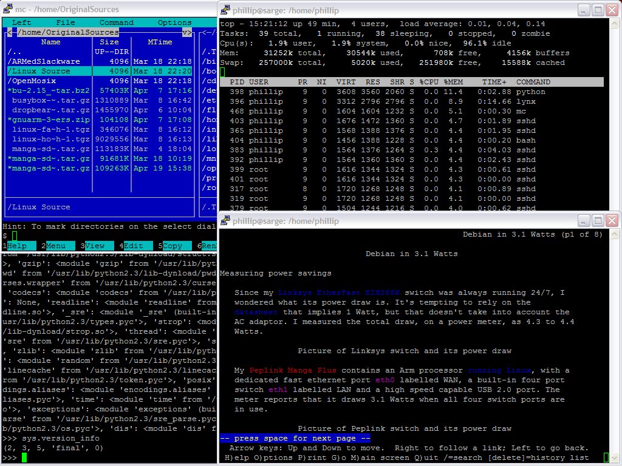Click the mc process row, PID 468
This screenshot has height=466, width=622.
pos(378,112)
